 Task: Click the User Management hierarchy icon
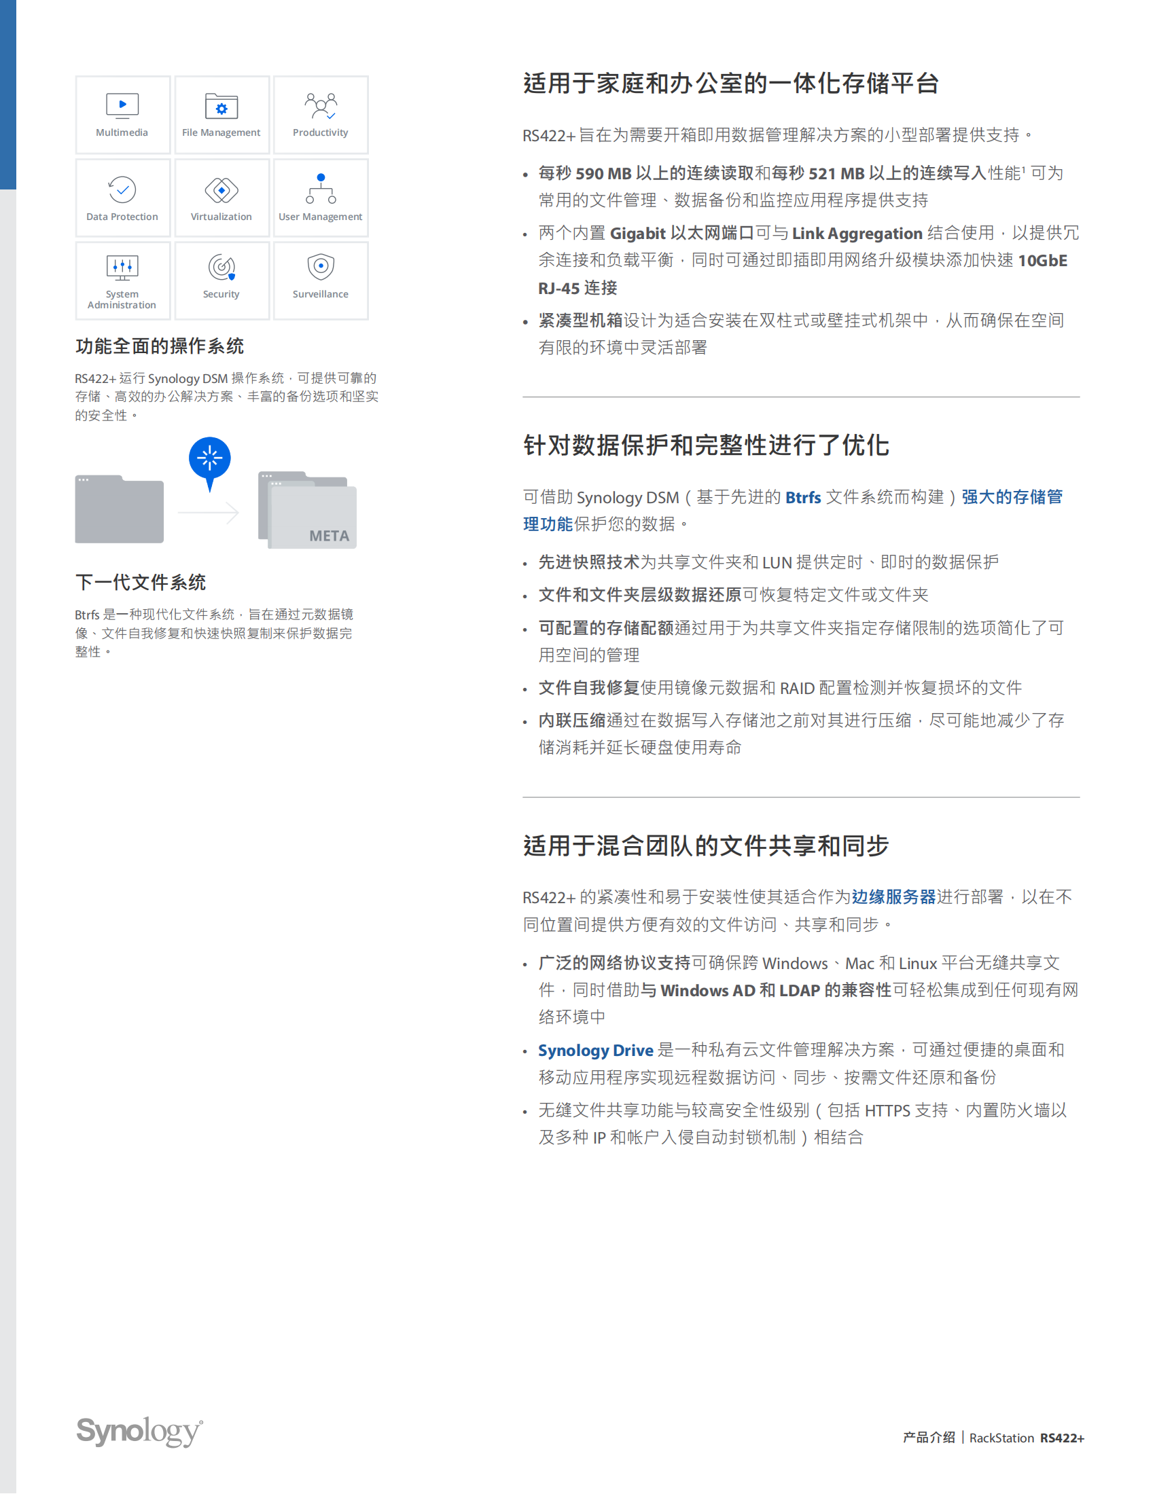click(321, 189)
